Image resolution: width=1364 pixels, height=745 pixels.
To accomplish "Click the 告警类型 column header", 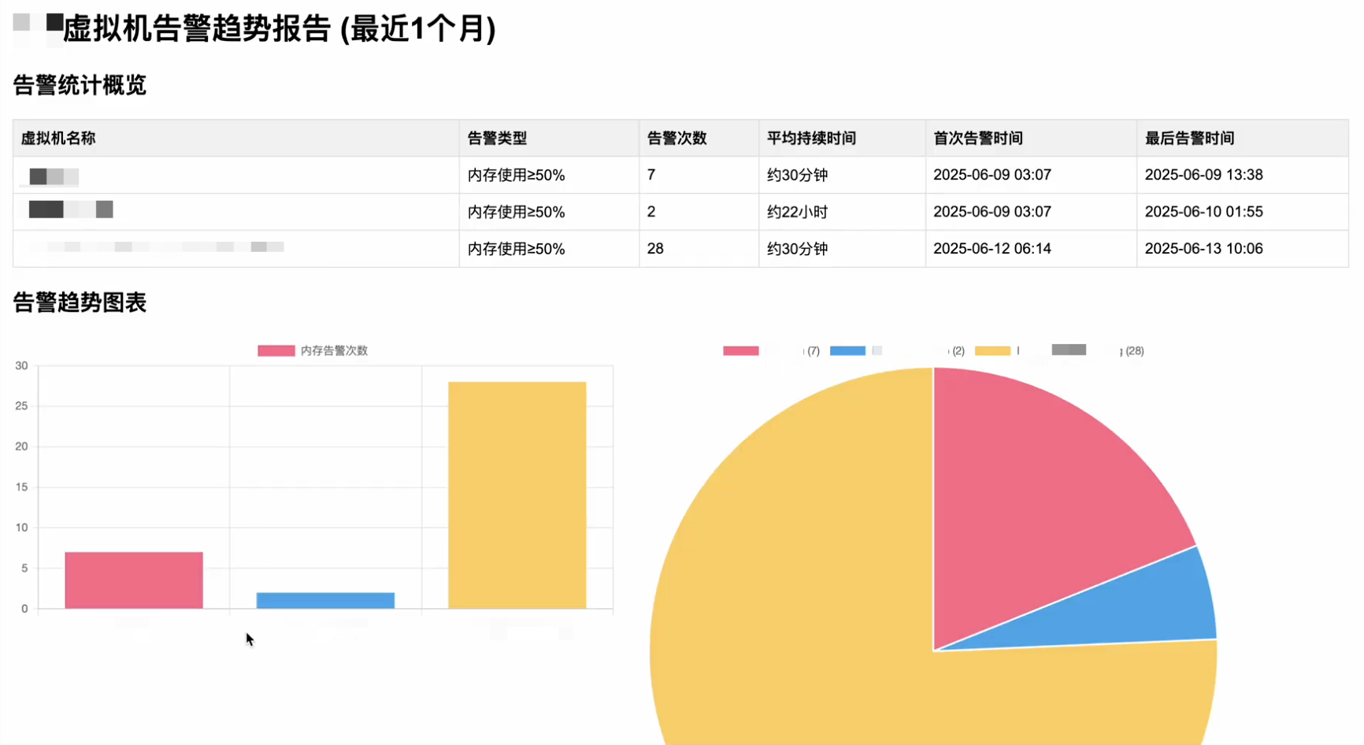I will pyautogui.click(x=497, y=139).
